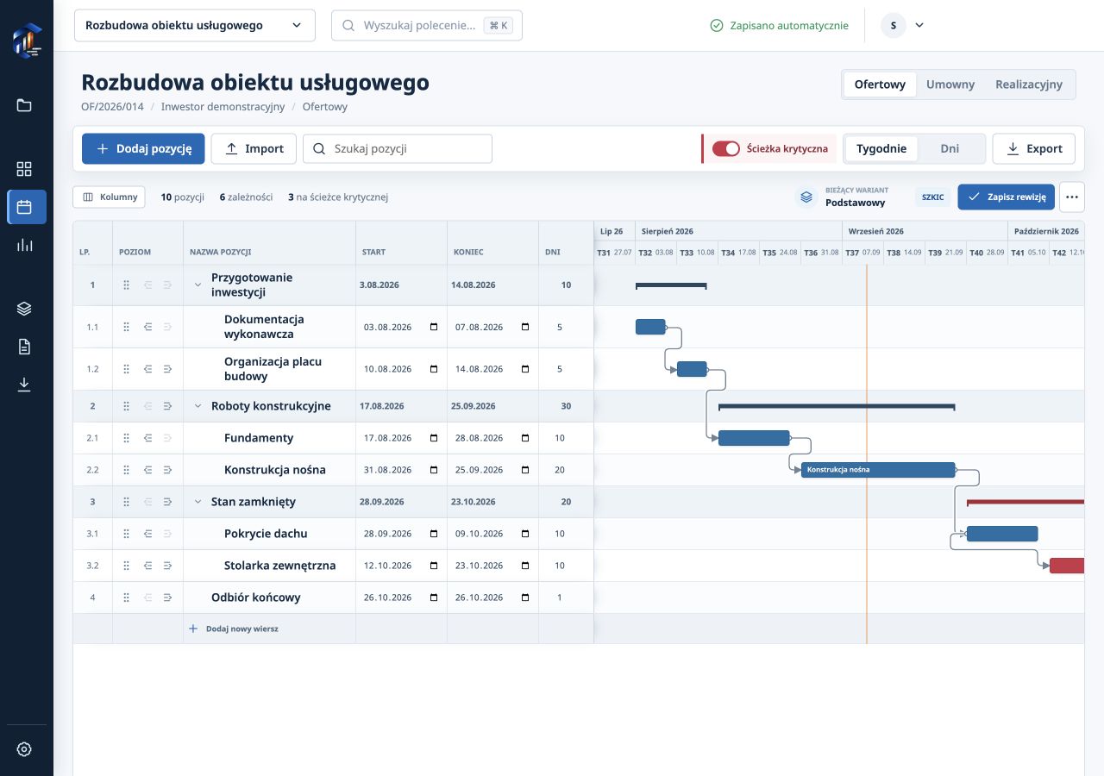Click the Inwestor demonstracyjny breadcrumb
Image resolution: width=1104 pixels, height=776 pixels.
point(223,107)
